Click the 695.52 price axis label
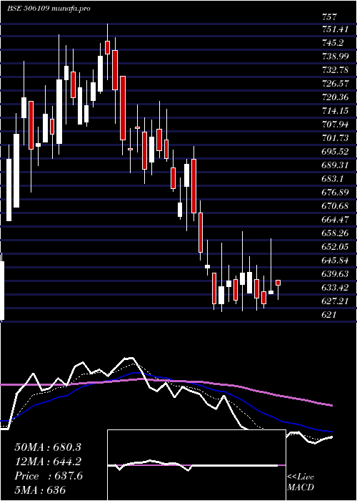Screen dimensions: 357x501 coord(335,152)
